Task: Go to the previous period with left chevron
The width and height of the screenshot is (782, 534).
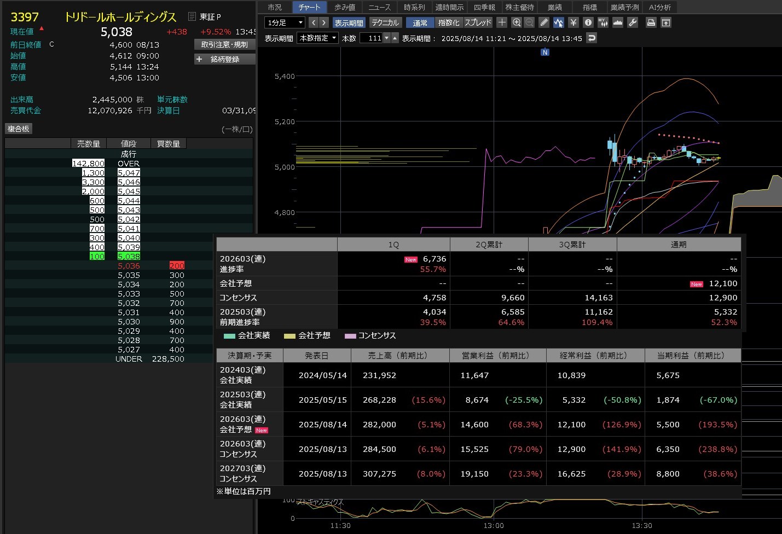Action: (x=313, y=22)
